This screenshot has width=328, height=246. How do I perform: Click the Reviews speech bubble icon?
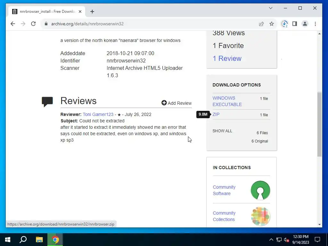(x=47, y=102)
